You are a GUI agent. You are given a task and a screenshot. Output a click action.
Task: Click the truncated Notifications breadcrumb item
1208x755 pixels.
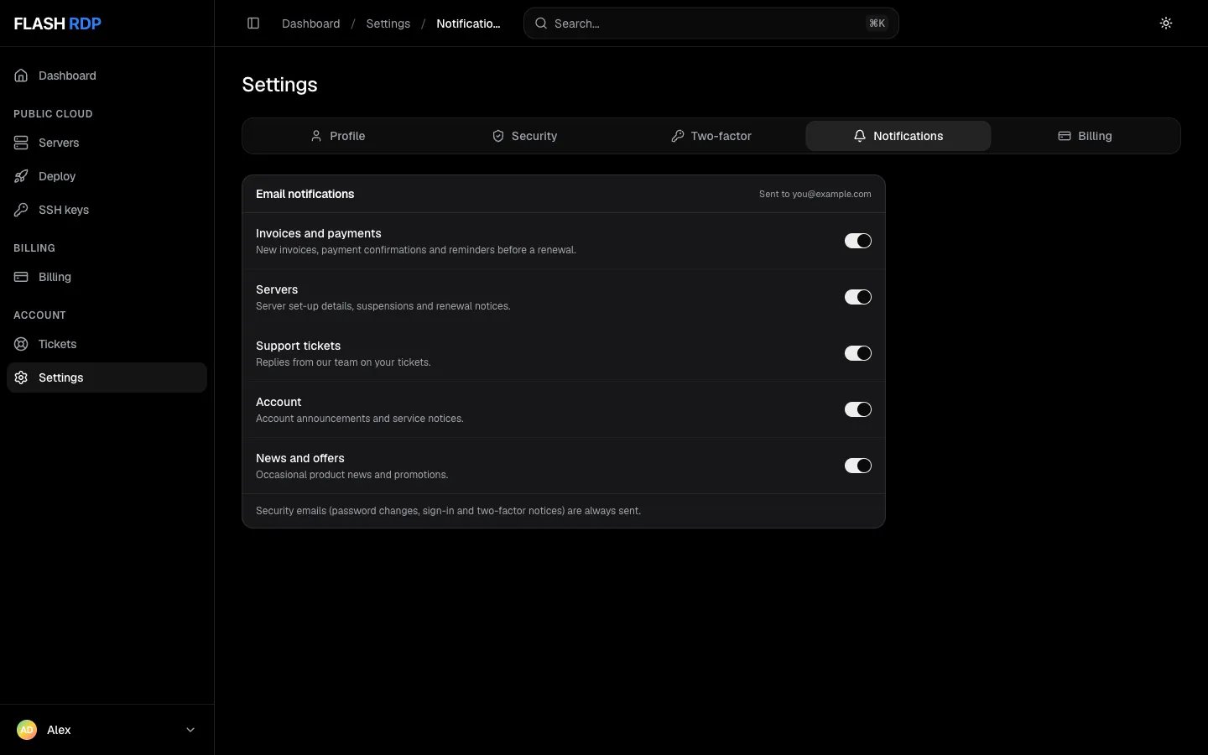tap(468, 23)
